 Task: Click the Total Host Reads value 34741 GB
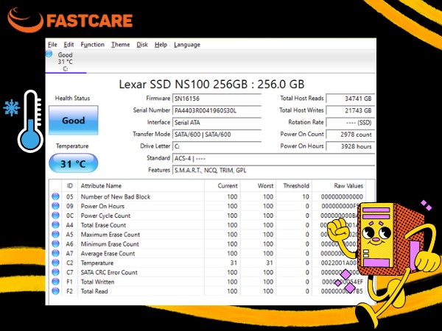pyautogui.click(x=351, y=99)
